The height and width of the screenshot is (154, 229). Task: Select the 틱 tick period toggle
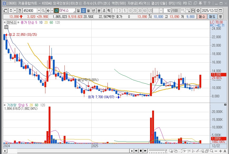(109, 11)
